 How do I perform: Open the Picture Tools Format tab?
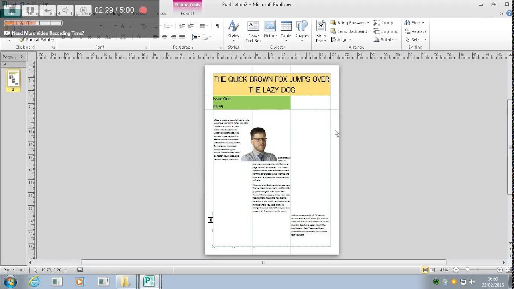point(187,14)
